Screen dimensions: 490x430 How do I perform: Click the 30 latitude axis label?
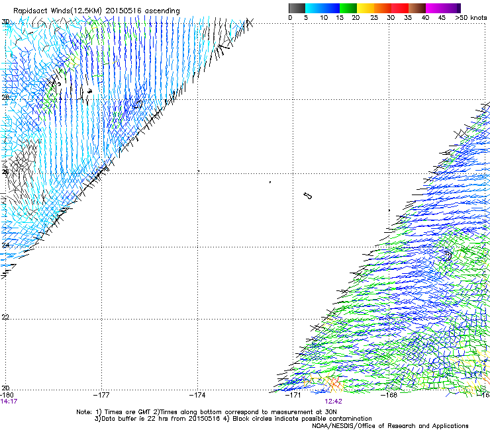coord(5,22)
